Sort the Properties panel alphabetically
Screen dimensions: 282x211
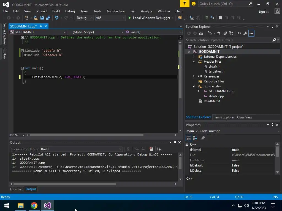(x=195, y=138)
